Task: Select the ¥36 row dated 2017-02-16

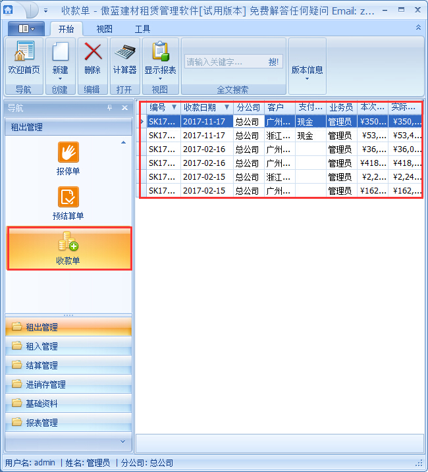Action: tap(284, 149)
